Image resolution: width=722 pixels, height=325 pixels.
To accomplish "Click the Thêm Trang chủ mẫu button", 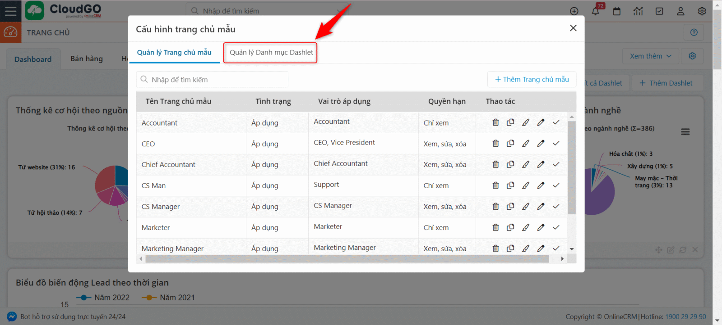I will pos(532,79).
